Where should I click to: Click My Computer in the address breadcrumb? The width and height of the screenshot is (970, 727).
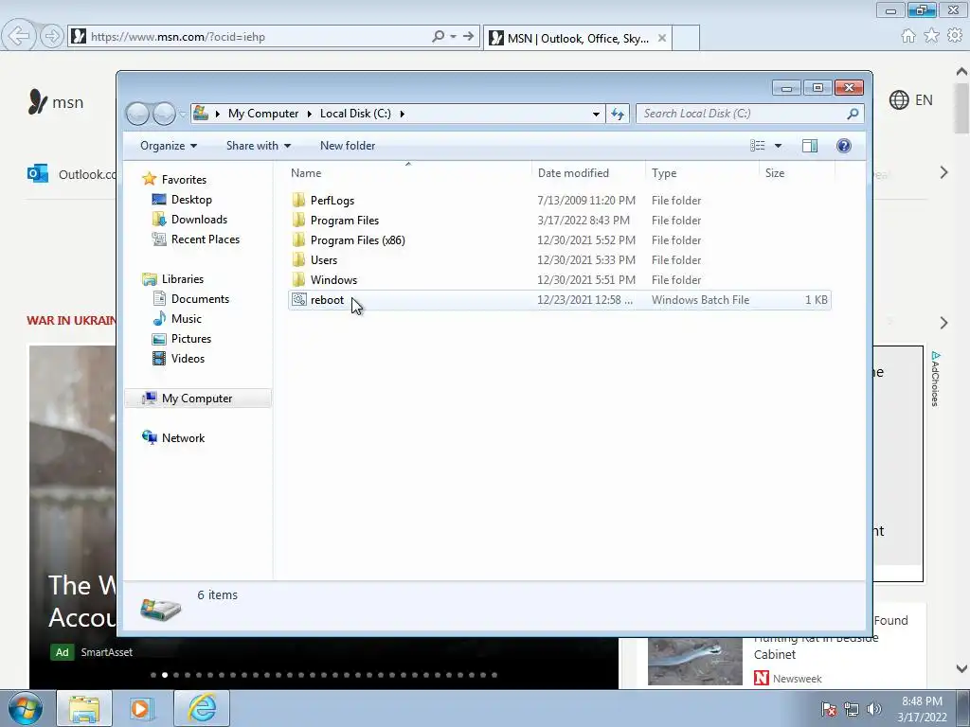(263, 114)
